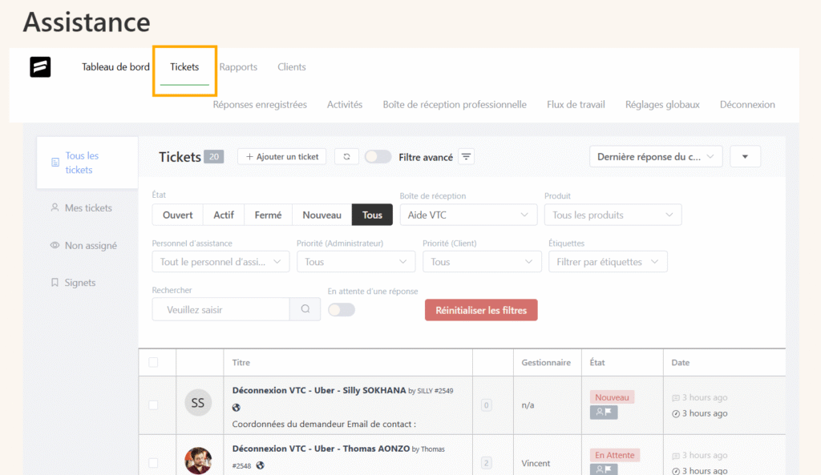Click Ajouter un ticket button
821x475 pixels.
point(281,157)
